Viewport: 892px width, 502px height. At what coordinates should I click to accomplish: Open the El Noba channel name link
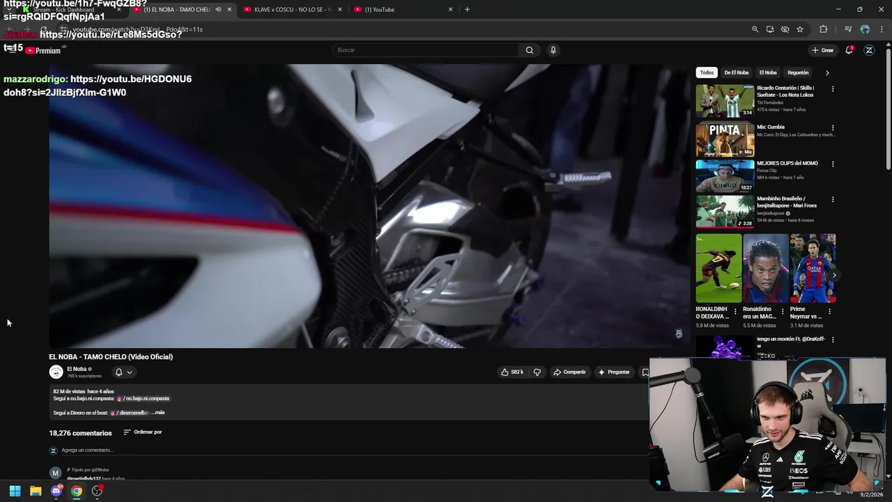[x=77, y=369]
